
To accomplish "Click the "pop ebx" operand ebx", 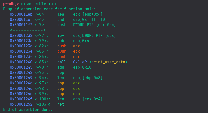I will (x=76, y=89).
